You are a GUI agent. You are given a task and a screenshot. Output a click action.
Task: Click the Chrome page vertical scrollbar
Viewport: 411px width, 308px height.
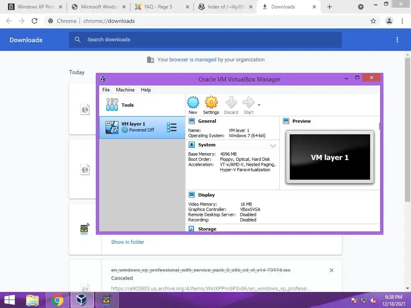click(x=407, y=130)
